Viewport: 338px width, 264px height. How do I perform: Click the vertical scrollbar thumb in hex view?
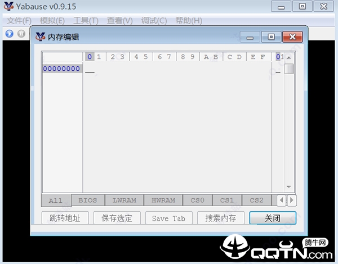[x=289, y=69]
